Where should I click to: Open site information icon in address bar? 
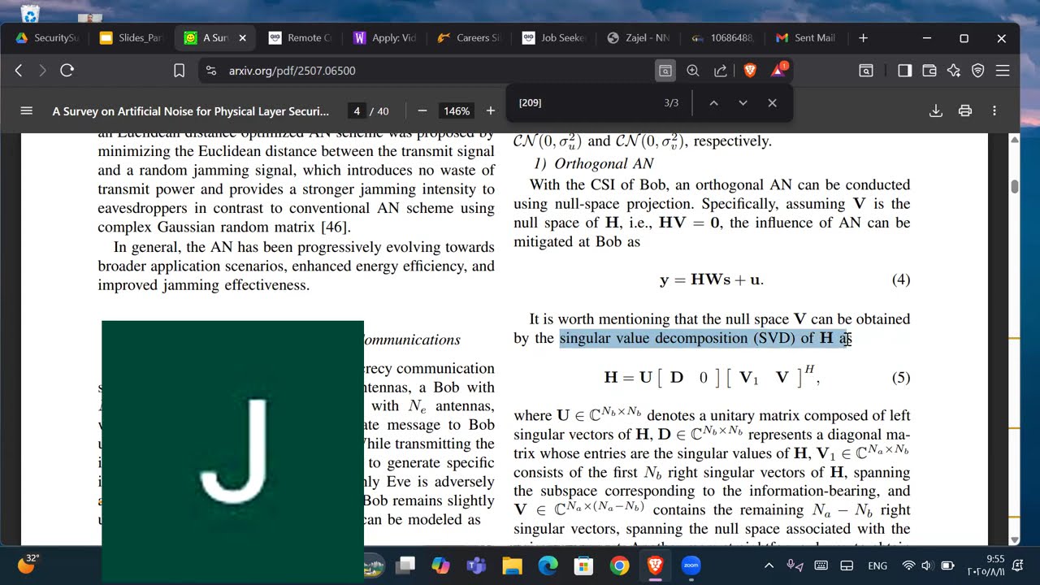[211, 71]
